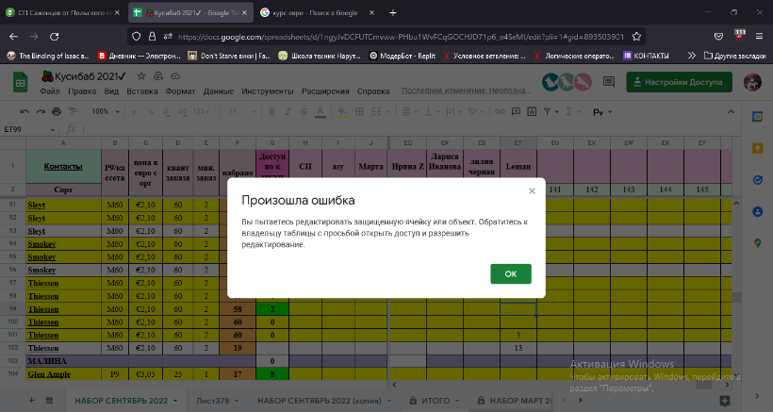Close the error dialog with the X
773x412 pixels.
(532, 190)
